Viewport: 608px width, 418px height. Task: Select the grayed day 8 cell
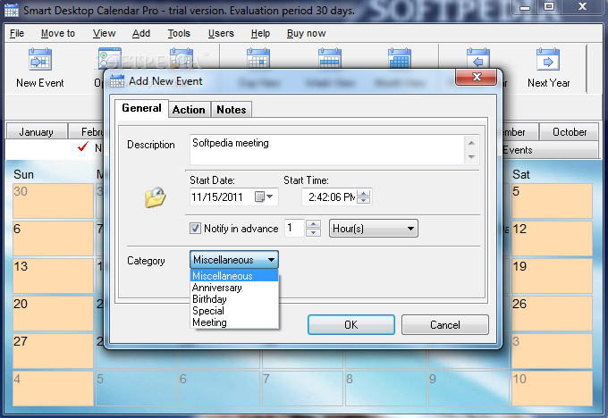coord(385,389)
